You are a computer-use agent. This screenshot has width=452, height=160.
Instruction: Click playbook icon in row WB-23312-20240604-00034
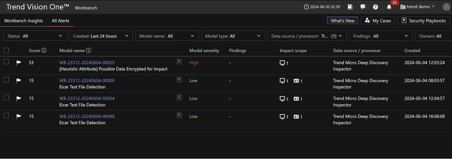(179, 98)
